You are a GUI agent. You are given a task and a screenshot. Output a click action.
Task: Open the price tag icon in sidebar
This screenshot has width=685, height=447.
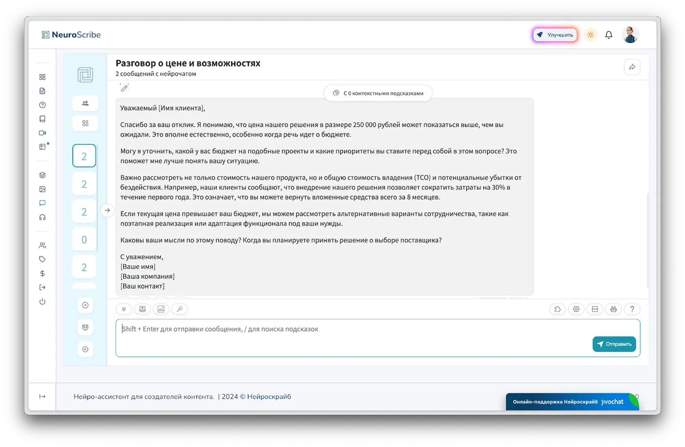pos(43,259)
